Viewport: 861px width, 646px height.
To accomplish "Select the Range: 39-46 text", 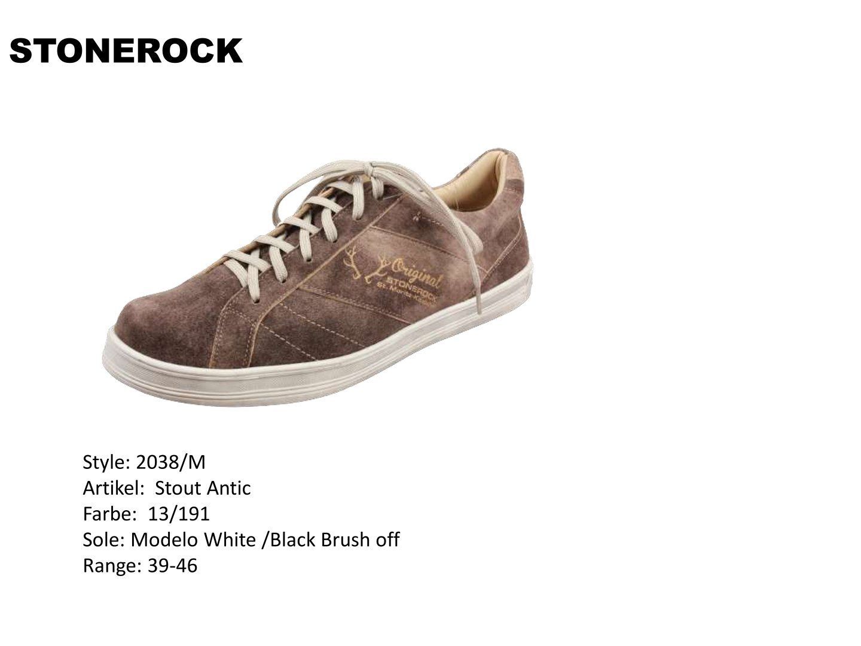I will (x=139, y=565).
